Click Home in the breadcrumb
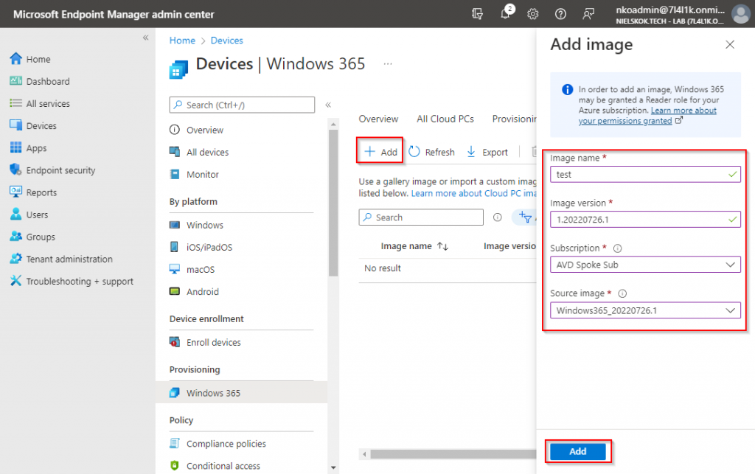This screenshot has height=474, width=755. click(182, 41)
